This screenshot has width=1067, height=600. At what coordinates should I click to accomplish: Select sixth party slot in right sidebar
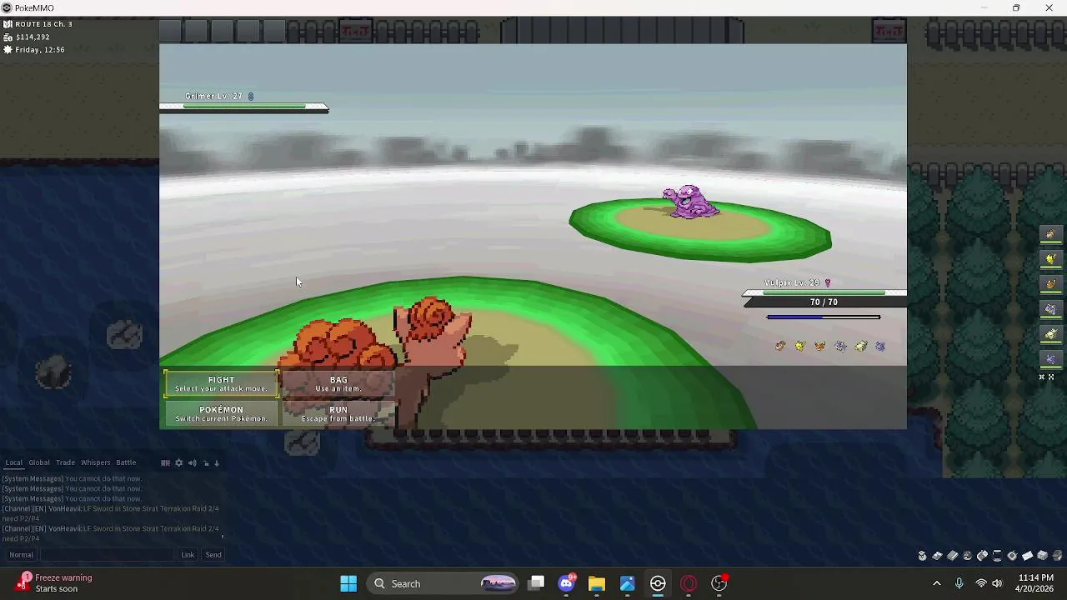tap(1050, 359)
